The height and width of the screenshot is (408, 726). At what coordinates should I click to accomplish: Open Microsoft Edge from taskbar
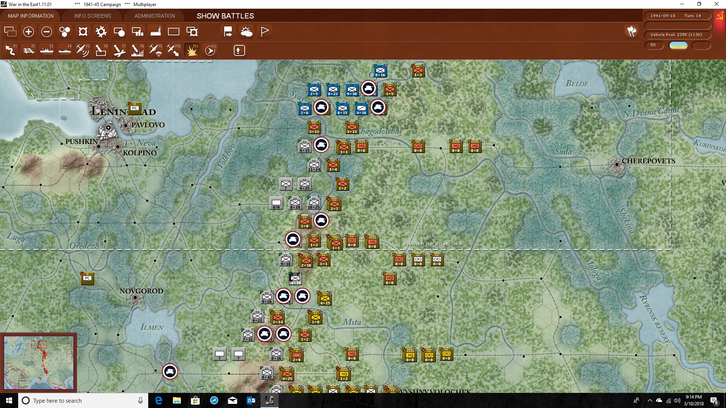pos(158,400)
